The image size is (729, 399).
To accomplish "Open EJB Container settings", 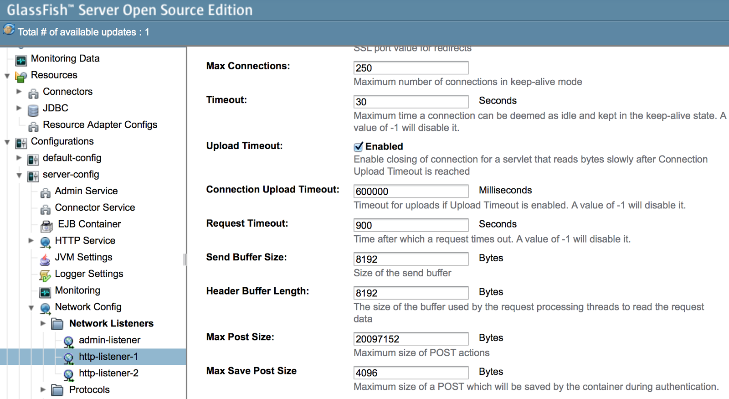I will (x=89, y=224).
